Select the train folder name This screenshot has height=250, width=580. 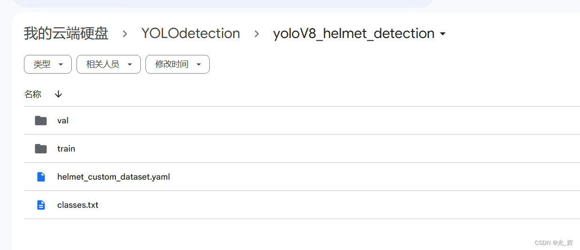pyautogui.click(x=66, y=149)
